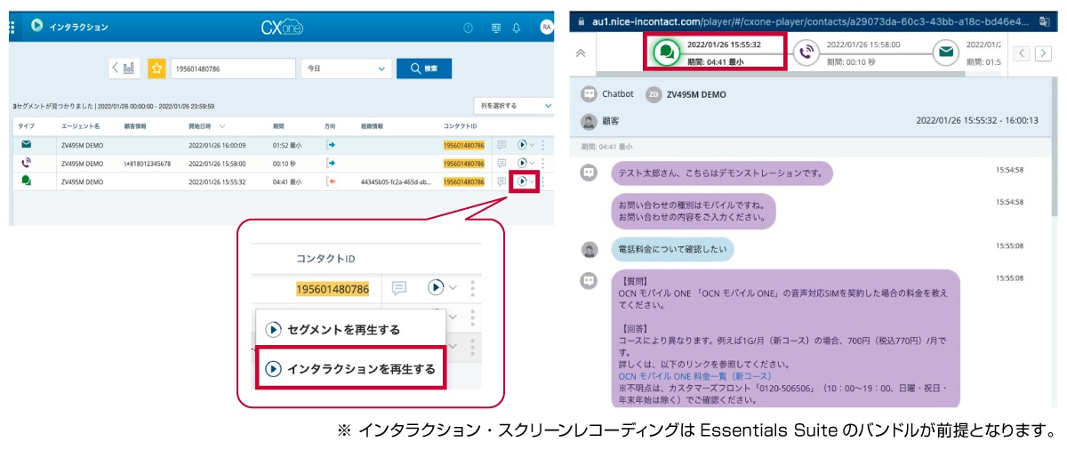This screenshot has width=1067, height=450.
Task: Open the app launcher grid in CXone header
Action: click(12, 27)
